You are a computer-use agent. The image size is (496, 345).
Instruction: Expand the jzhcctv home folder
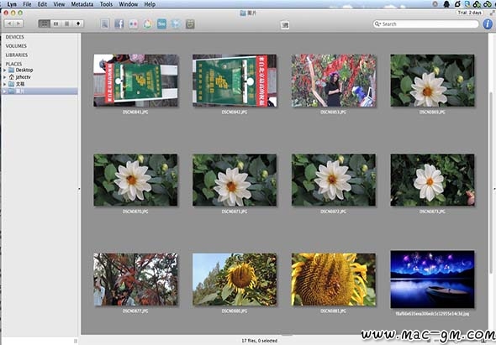click(5, 77)
